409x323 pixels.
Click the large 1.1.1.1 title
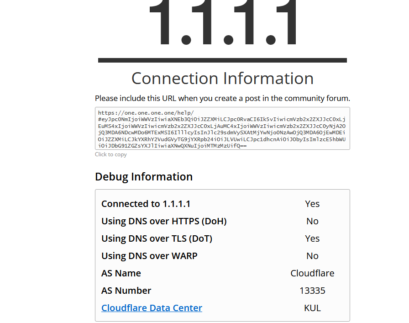point(222,23)
